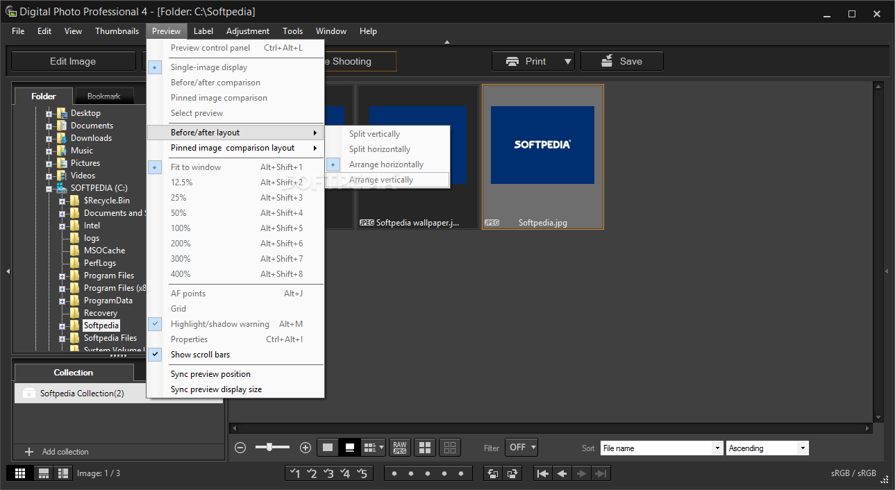Click the Save button
This screenshot has width=895, height=490.
click(x=622, y=61)
